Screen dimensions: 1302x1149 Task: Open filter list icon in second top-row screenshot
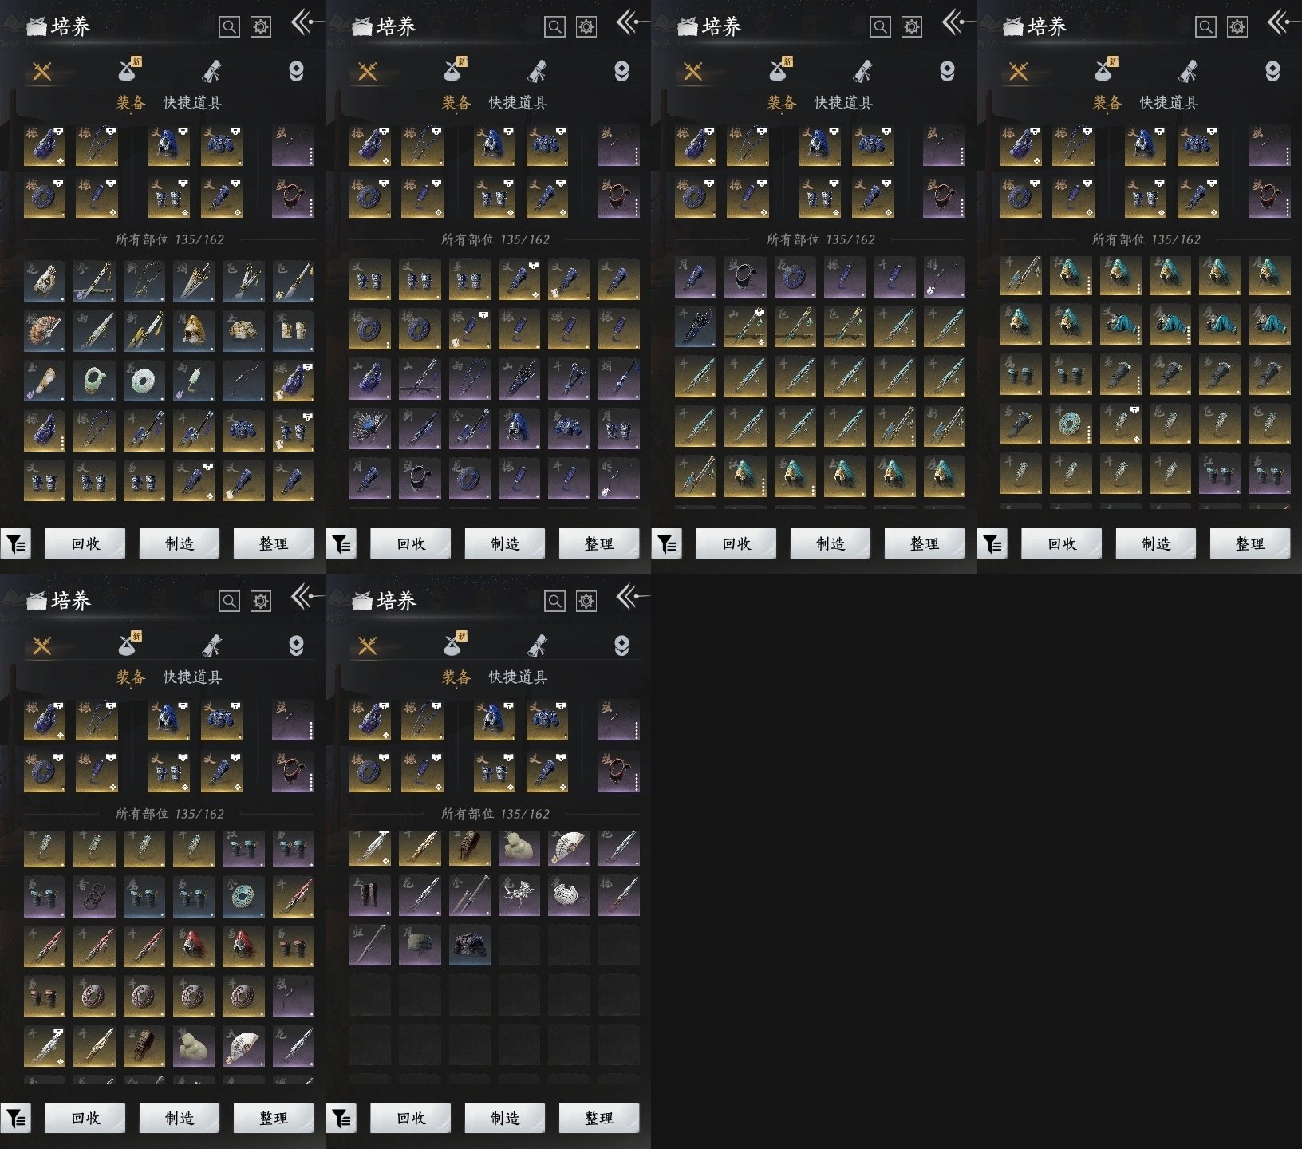341,543
